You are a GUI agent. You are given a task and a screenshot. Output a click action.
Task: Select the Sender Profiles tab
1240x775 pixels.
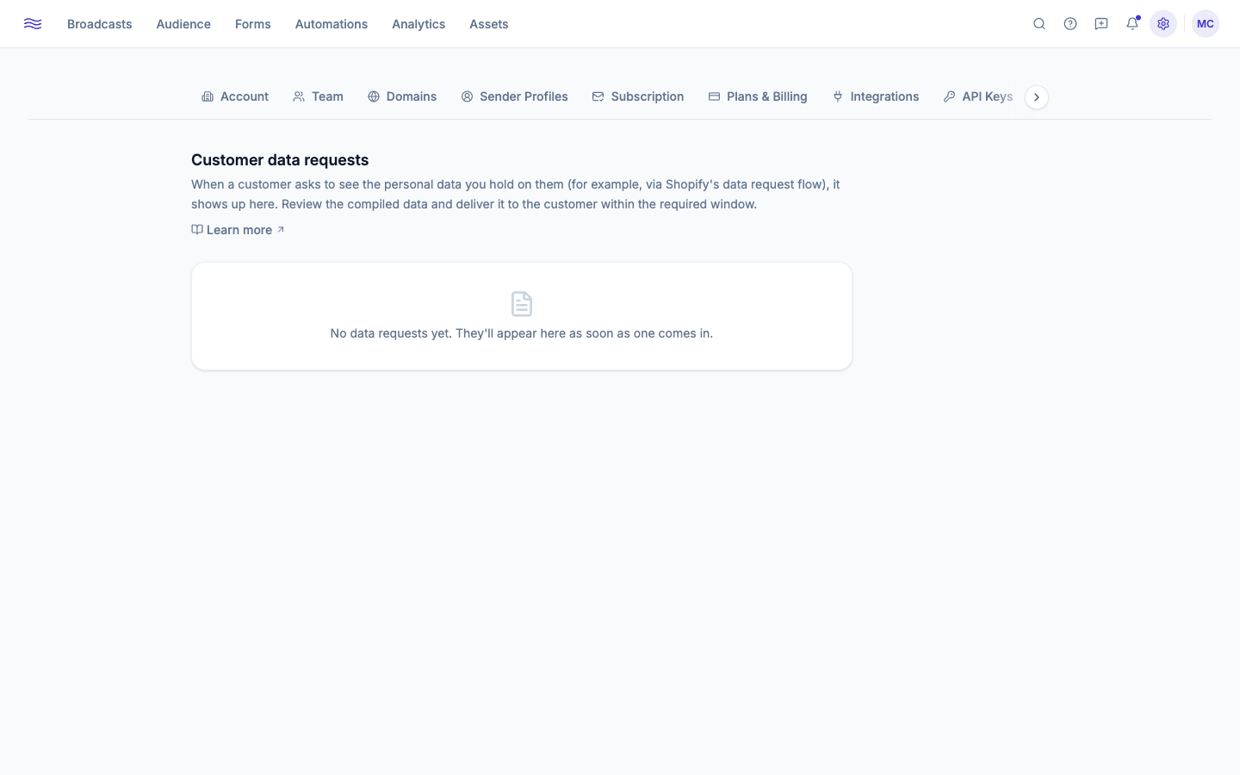click(514, 96)
